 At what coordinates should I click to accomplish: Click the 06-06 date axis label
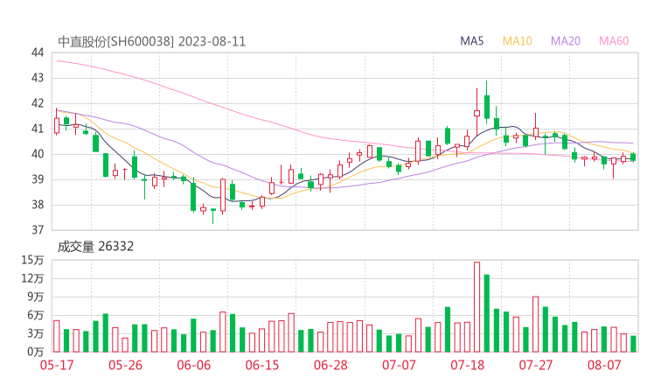pos(193,365)
